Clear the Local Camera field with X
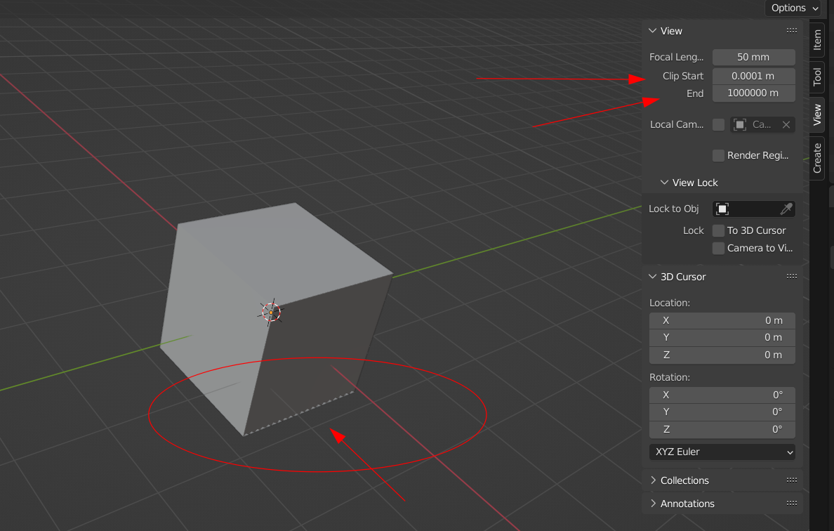 coord(786,124)
